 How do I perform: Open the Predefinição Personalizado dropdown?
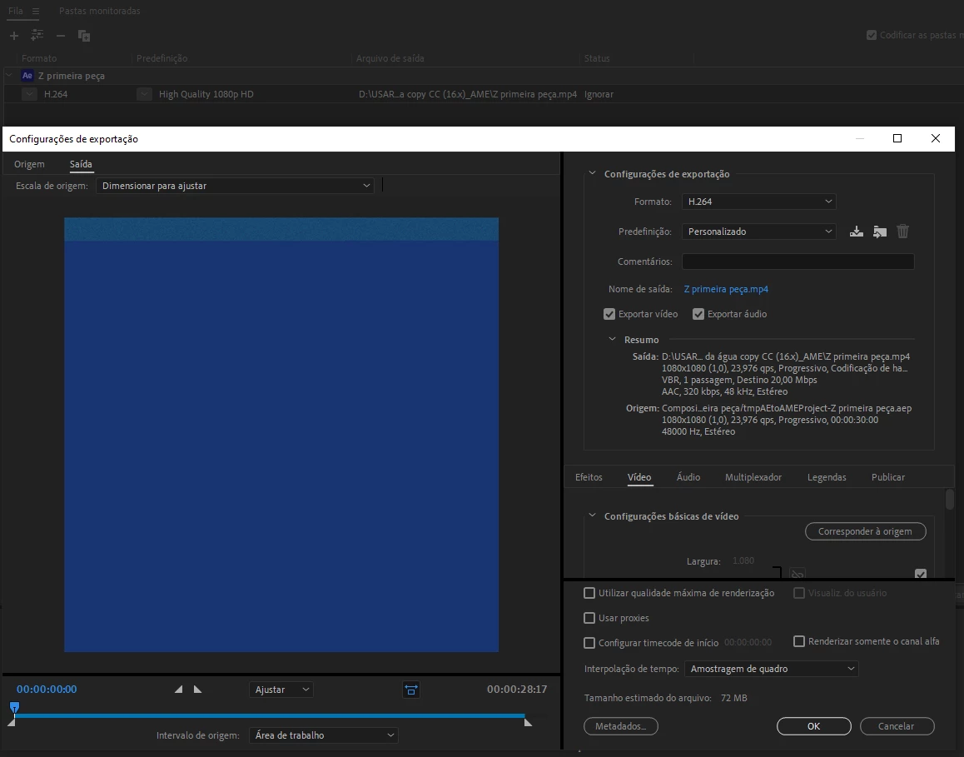click(758, 232)
